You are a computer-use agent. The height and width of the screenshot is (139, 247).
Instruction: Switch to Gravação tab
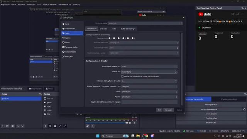tap(103, 29)
